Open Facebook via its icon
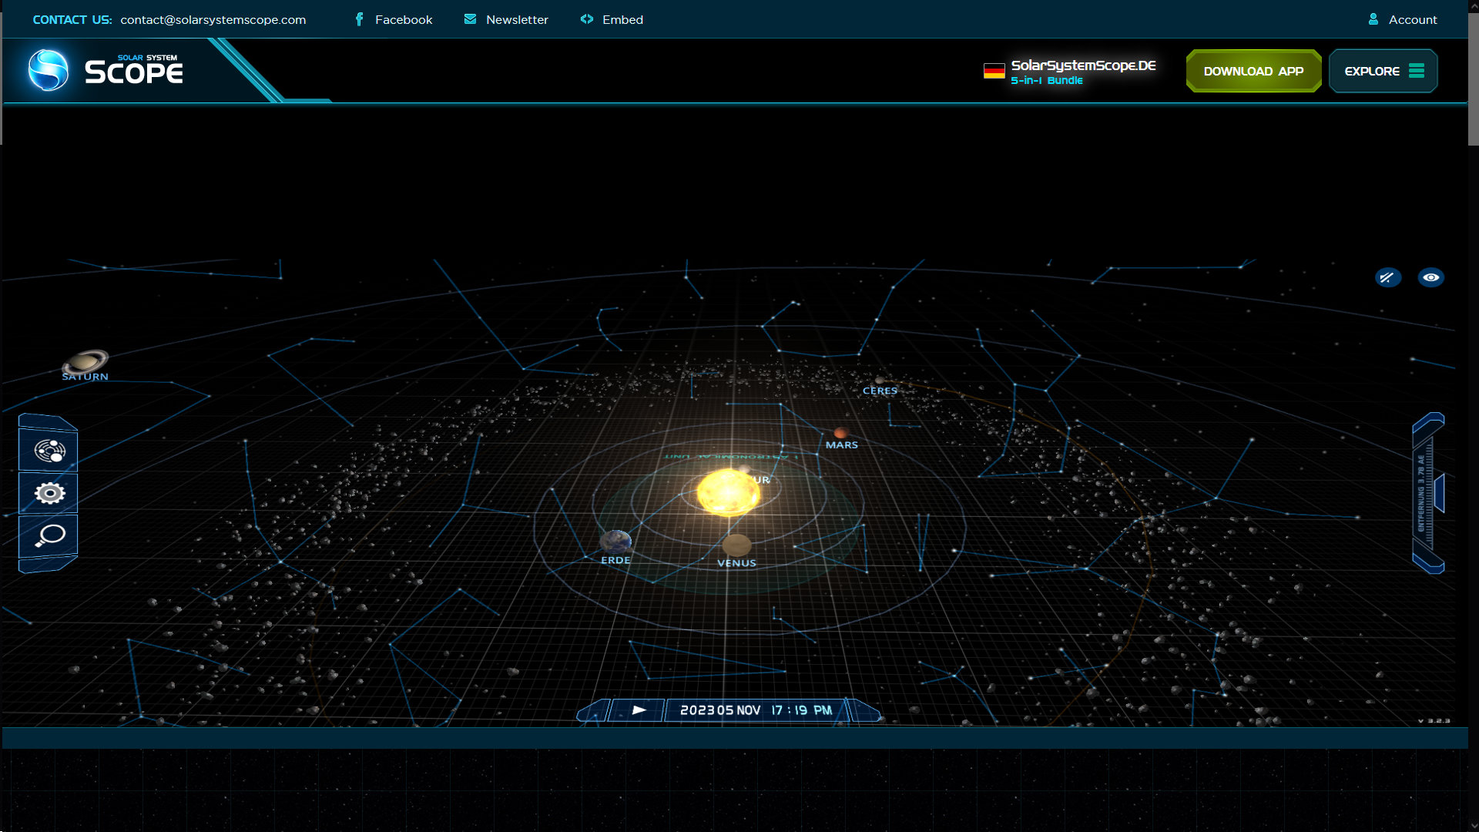 coord(359,19)
